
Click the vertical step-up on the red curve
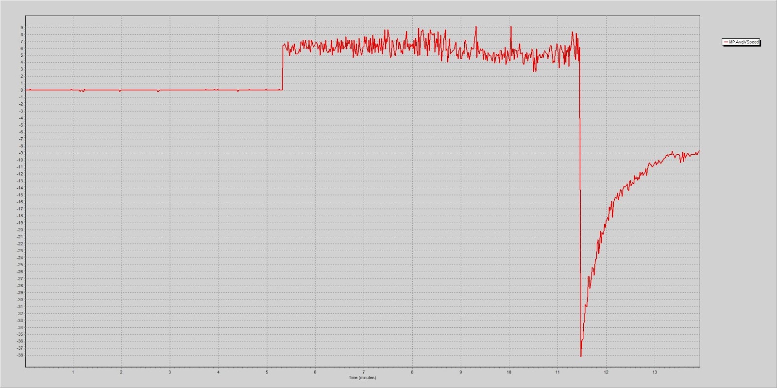[282, 68]
